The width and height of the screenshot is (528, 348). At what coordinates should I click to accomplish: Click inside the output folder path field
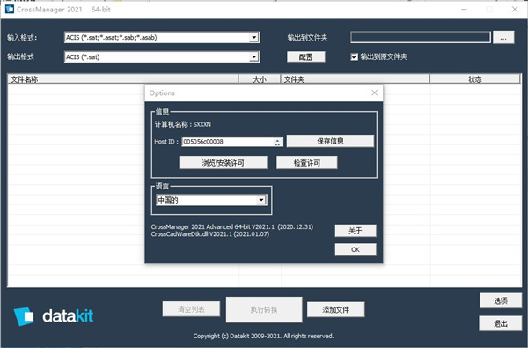pos(421,37)
